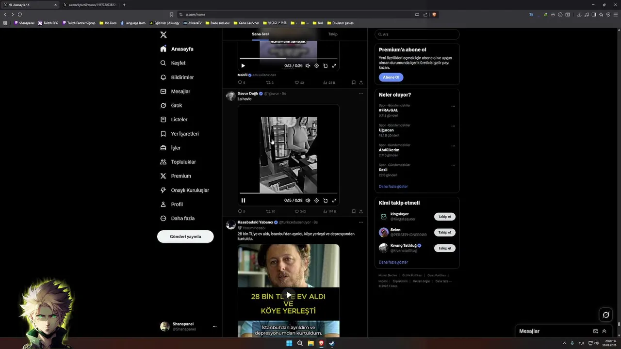Open the X logo home link
Image resolution: width=621 pixels, height=349 pixels.
coord(163,35)
